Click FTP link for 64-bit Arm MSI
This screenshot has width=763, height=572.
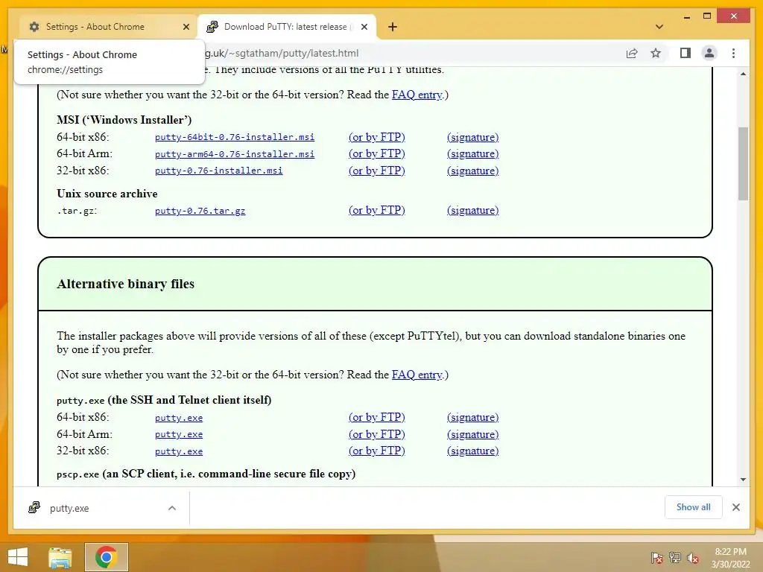click(x=376, y=153)
